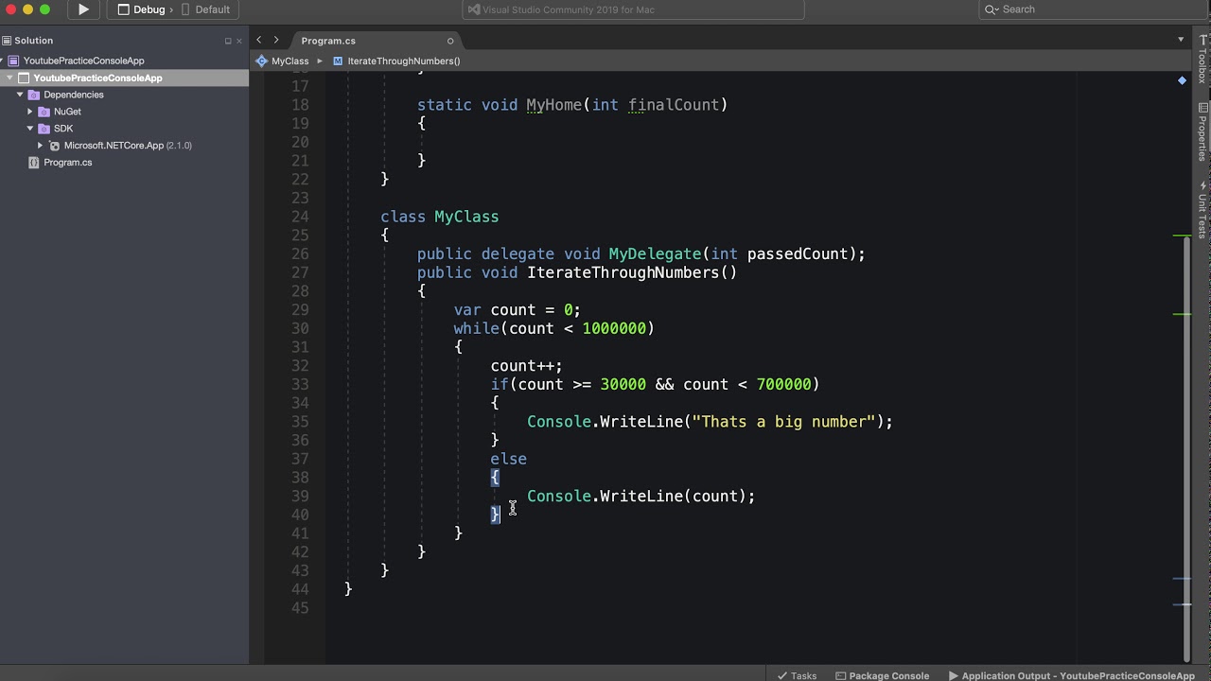The height and width of the screenshot is (681, 1211).
Task: Click the Program.cs file icon in tree
Action: pos(34,163)
